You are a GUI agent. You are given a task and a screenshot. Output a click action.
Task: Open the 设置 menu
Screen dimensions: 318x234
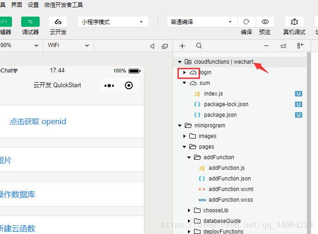[33, 5]
